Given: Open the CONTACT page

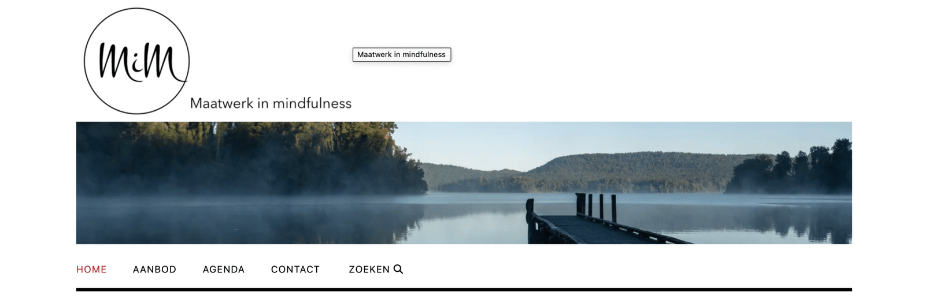Looking at the screenshot, I should point(295,269).
